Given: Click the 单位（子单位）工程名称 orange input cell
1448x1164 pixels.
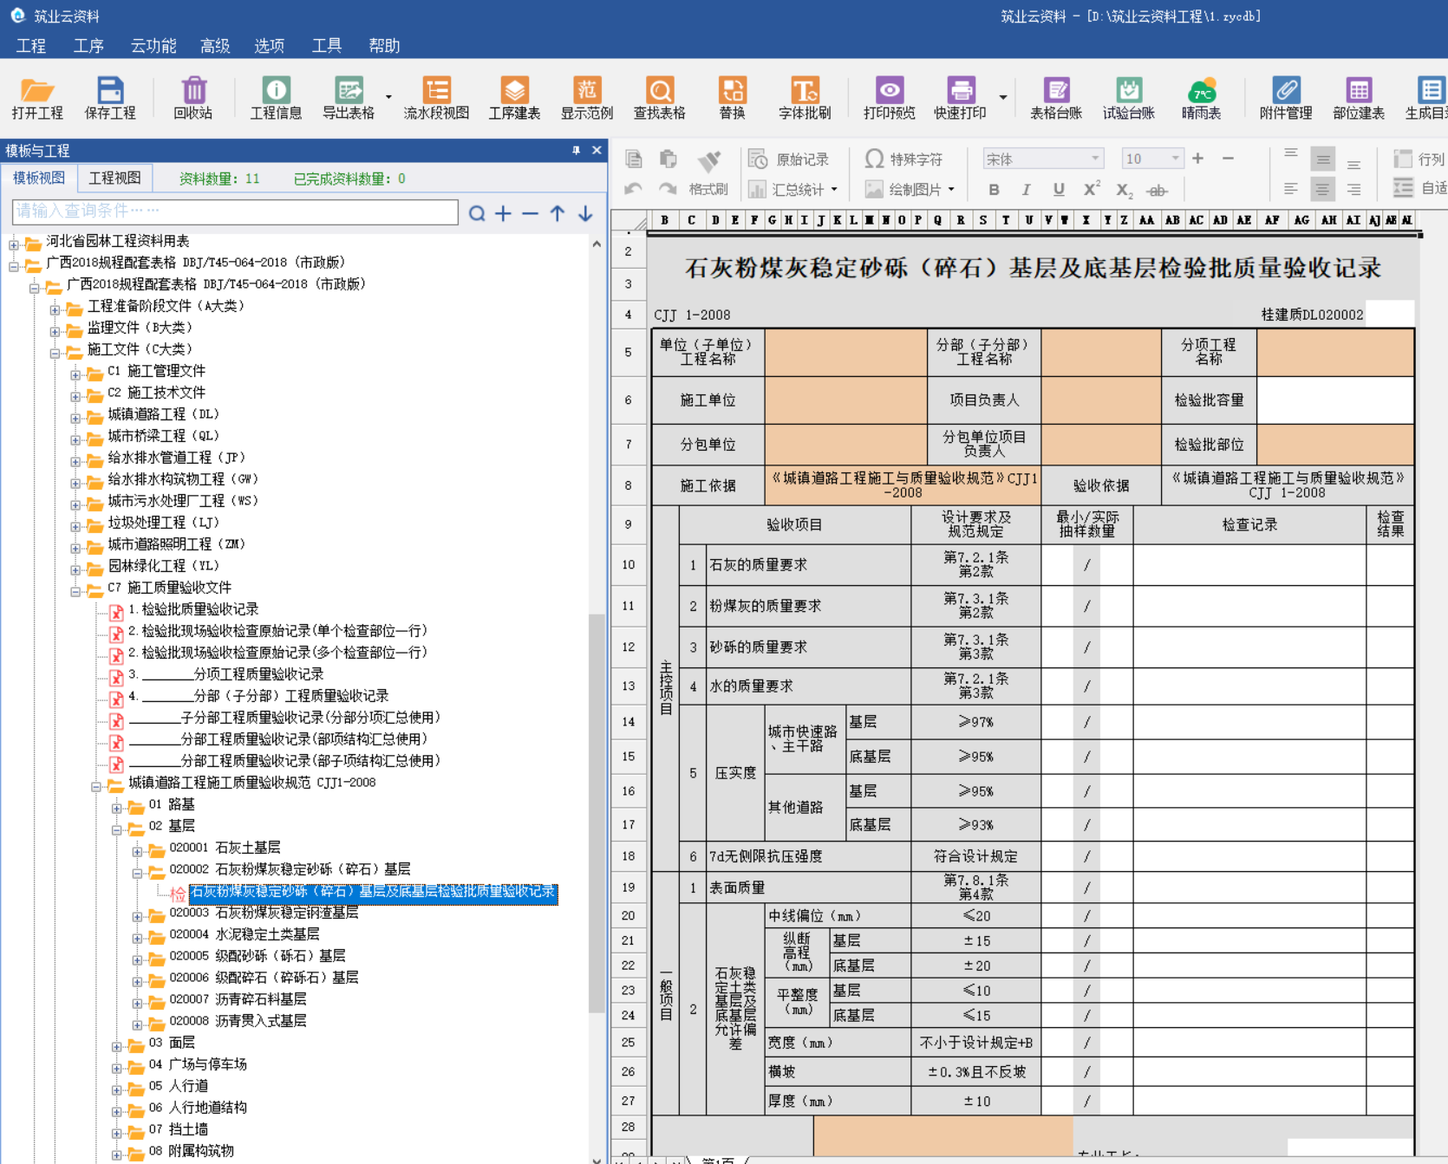Looking at the screenshot, I should (845, 352).
